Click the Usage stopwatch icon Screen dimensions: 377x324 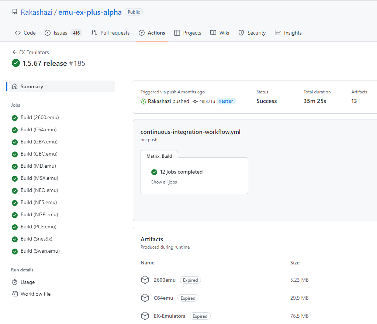pyautogui.click(x=15, y=282)
